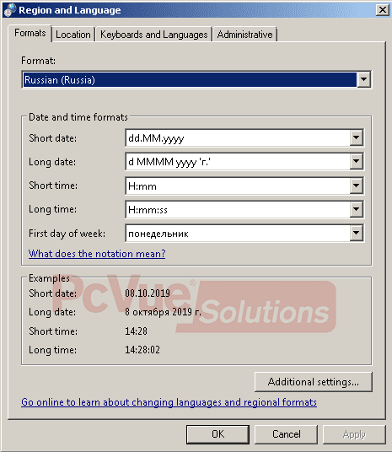Open 'What does the notation mean?' link
Screen dimensions: 392x452
click(97, 254)
